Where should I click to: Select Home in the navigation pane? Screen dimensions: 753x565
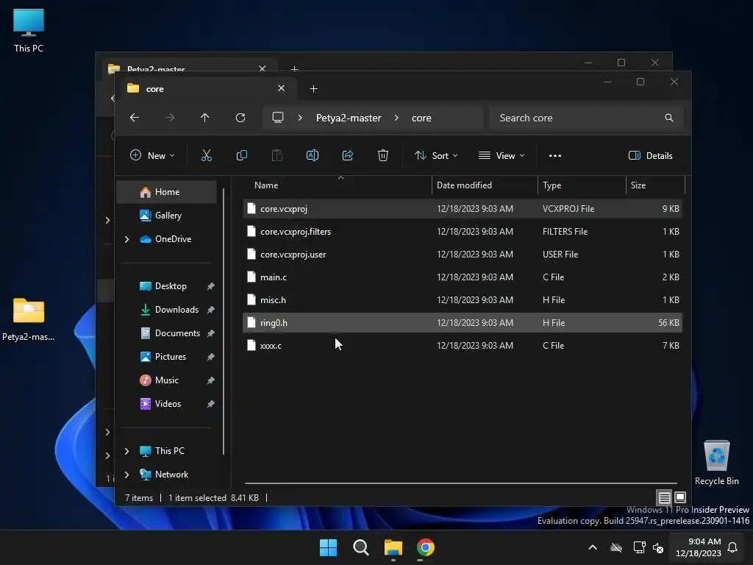coord(167,192)
